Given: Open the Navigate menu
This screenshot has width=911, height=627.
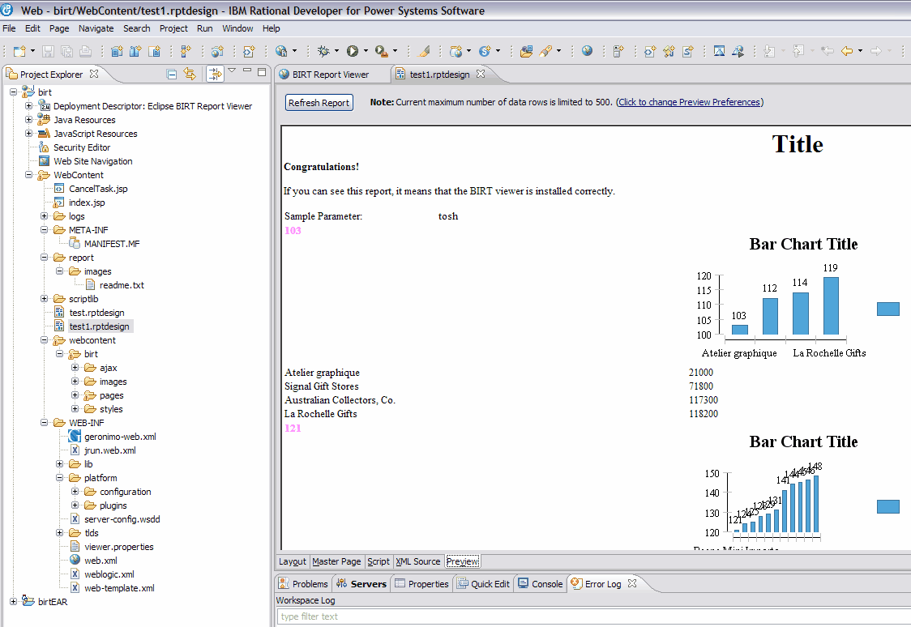Looking at the screenshot, I should [x=96, y=28].
